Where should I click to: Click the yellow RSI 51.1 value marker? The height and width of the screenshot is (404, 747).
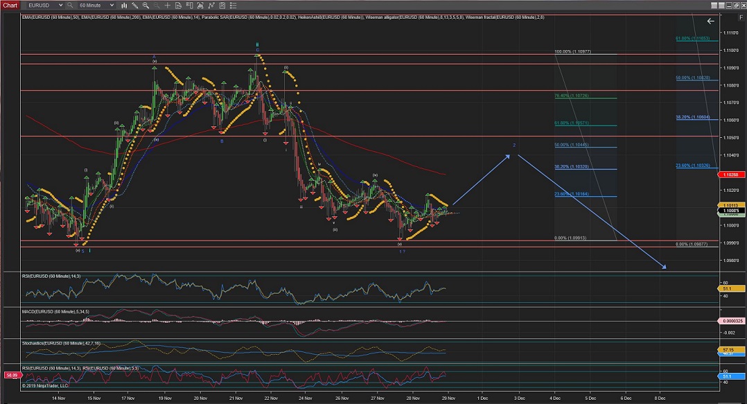pyautogui.click(x=731, y=289)
